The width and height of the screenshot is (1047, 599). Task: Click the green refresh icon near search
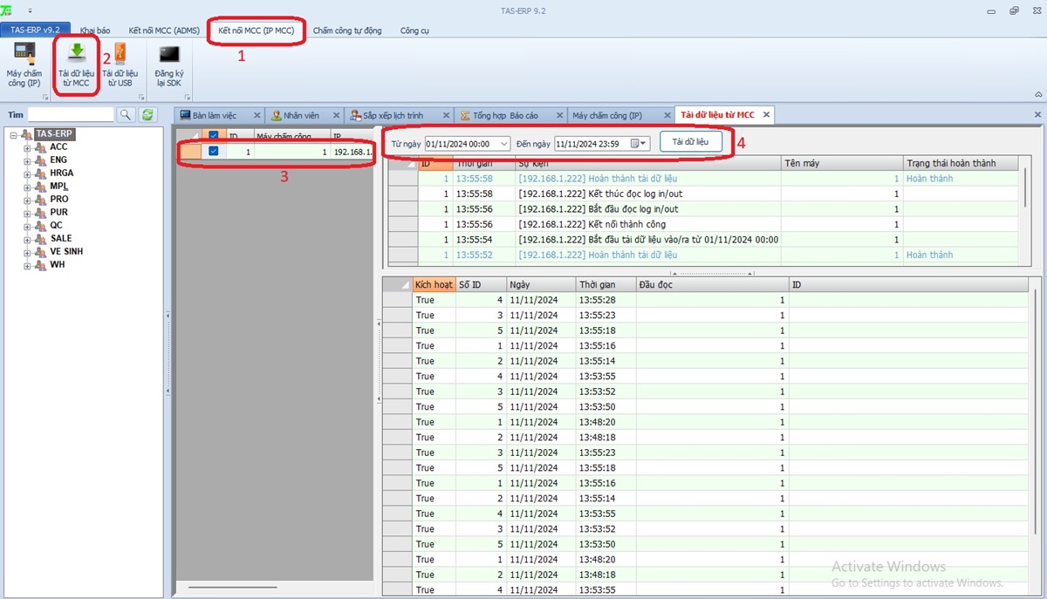click(147, 115)
